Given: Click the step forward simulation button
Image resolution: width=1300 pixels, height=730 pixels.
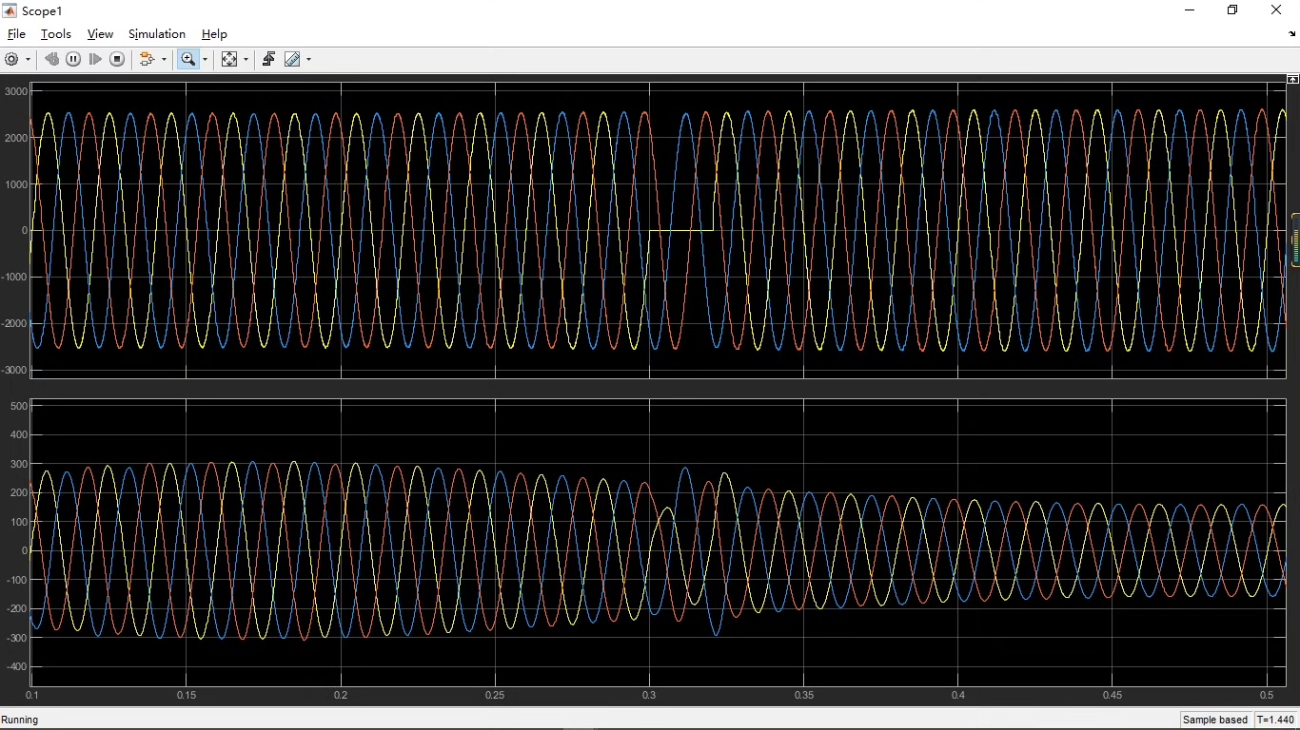Looking at the screenshot, I should coord(95,59).
